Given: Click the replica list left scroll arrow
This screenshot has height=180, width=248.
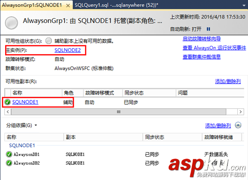Looking at the screenshot, I should tap(8, 112).
